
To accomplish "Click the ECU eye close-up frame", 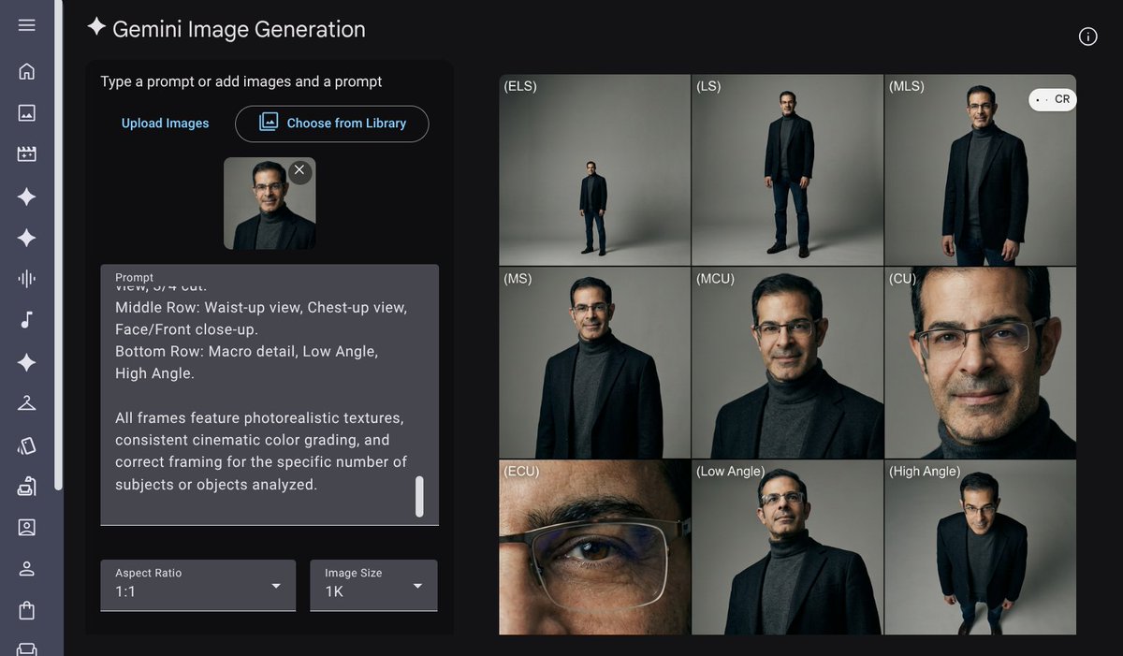I will pyautogui.click(x=594, y=547).
